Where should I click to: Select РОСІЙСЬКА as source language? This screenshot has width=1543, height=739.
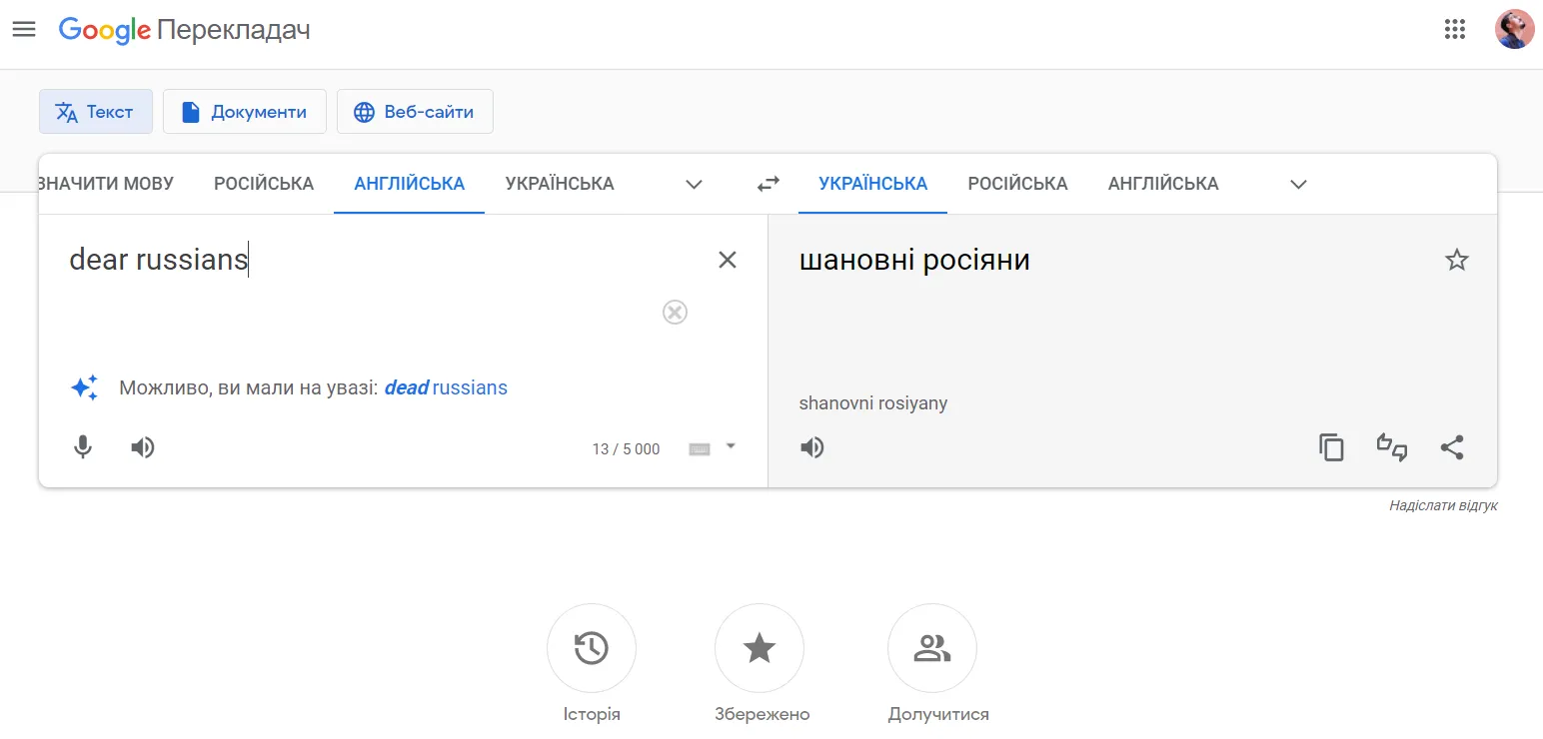click(x=263, y=183)
